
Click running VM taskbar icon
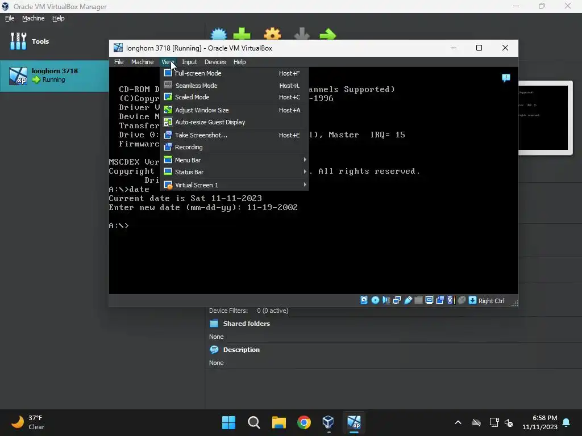354,422
